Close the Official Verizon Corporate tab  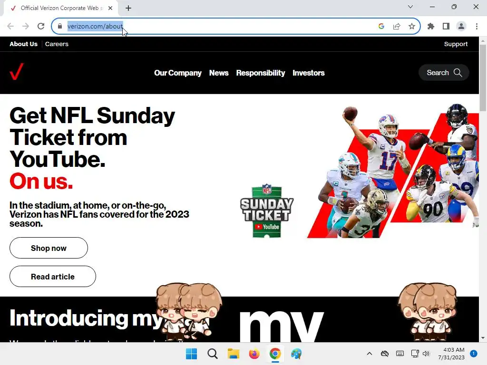[x=110, y=8]
